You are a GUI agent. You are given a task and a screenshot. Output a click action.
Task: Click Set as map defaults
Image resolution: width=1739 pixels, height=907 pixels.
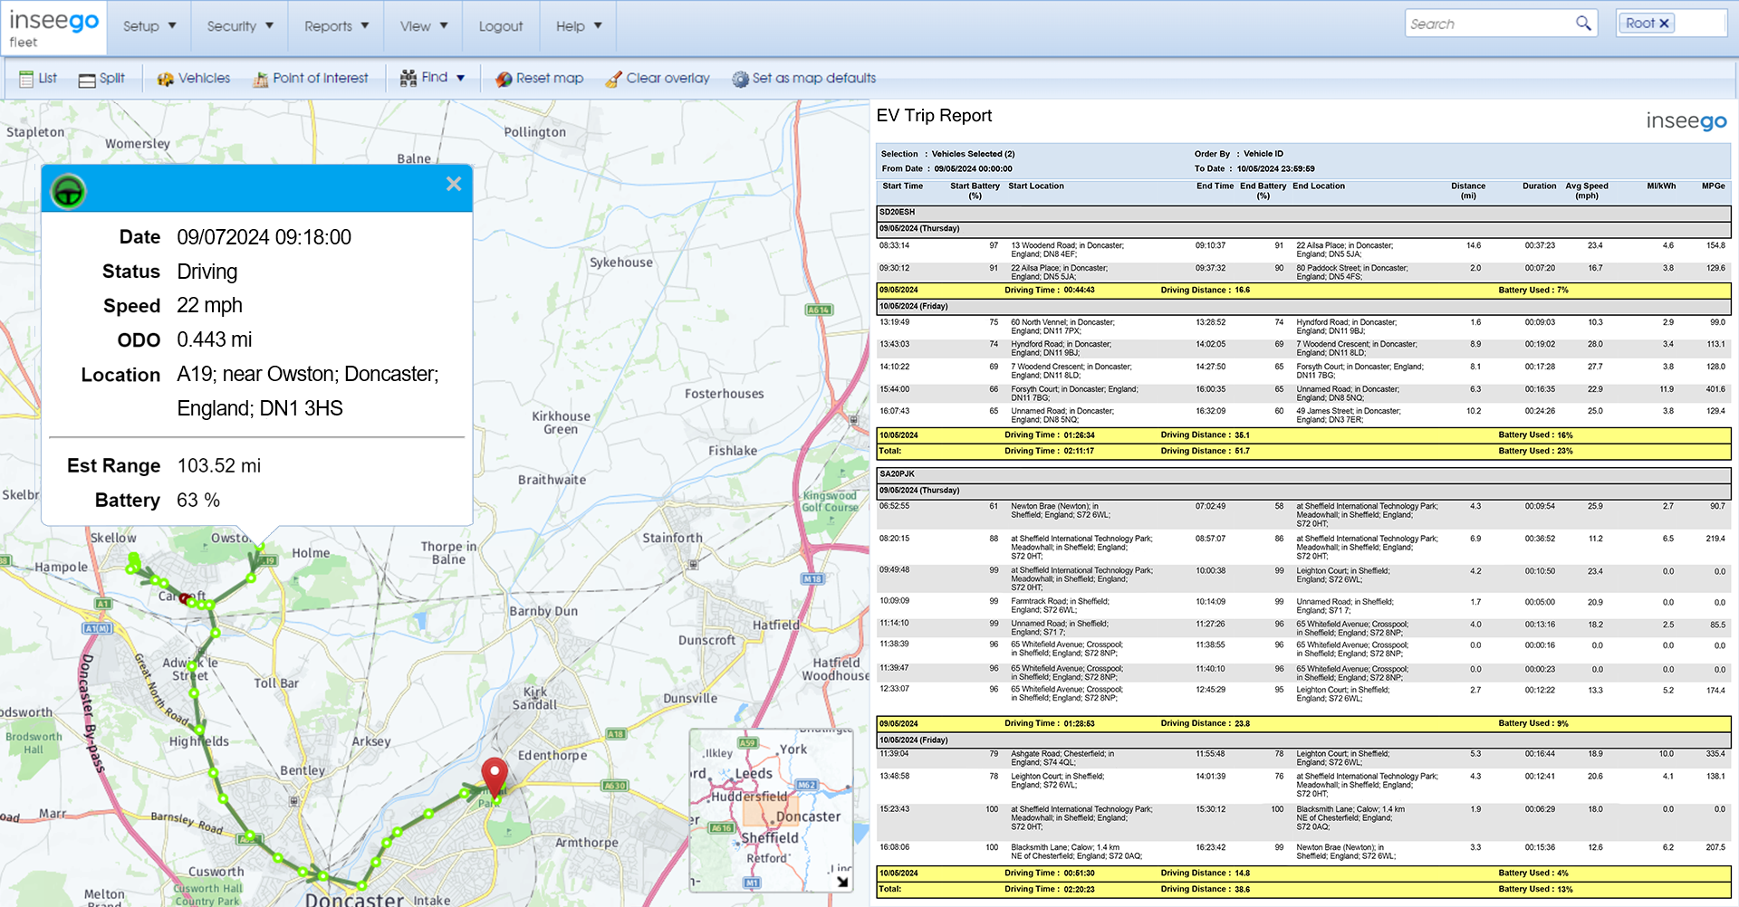(803, 79)
